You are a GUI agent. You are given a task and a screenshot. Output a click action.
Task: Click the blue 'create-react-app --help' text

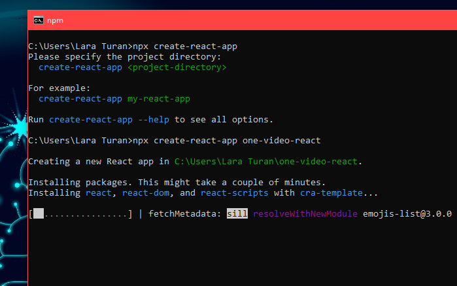(x=109, y=120)
